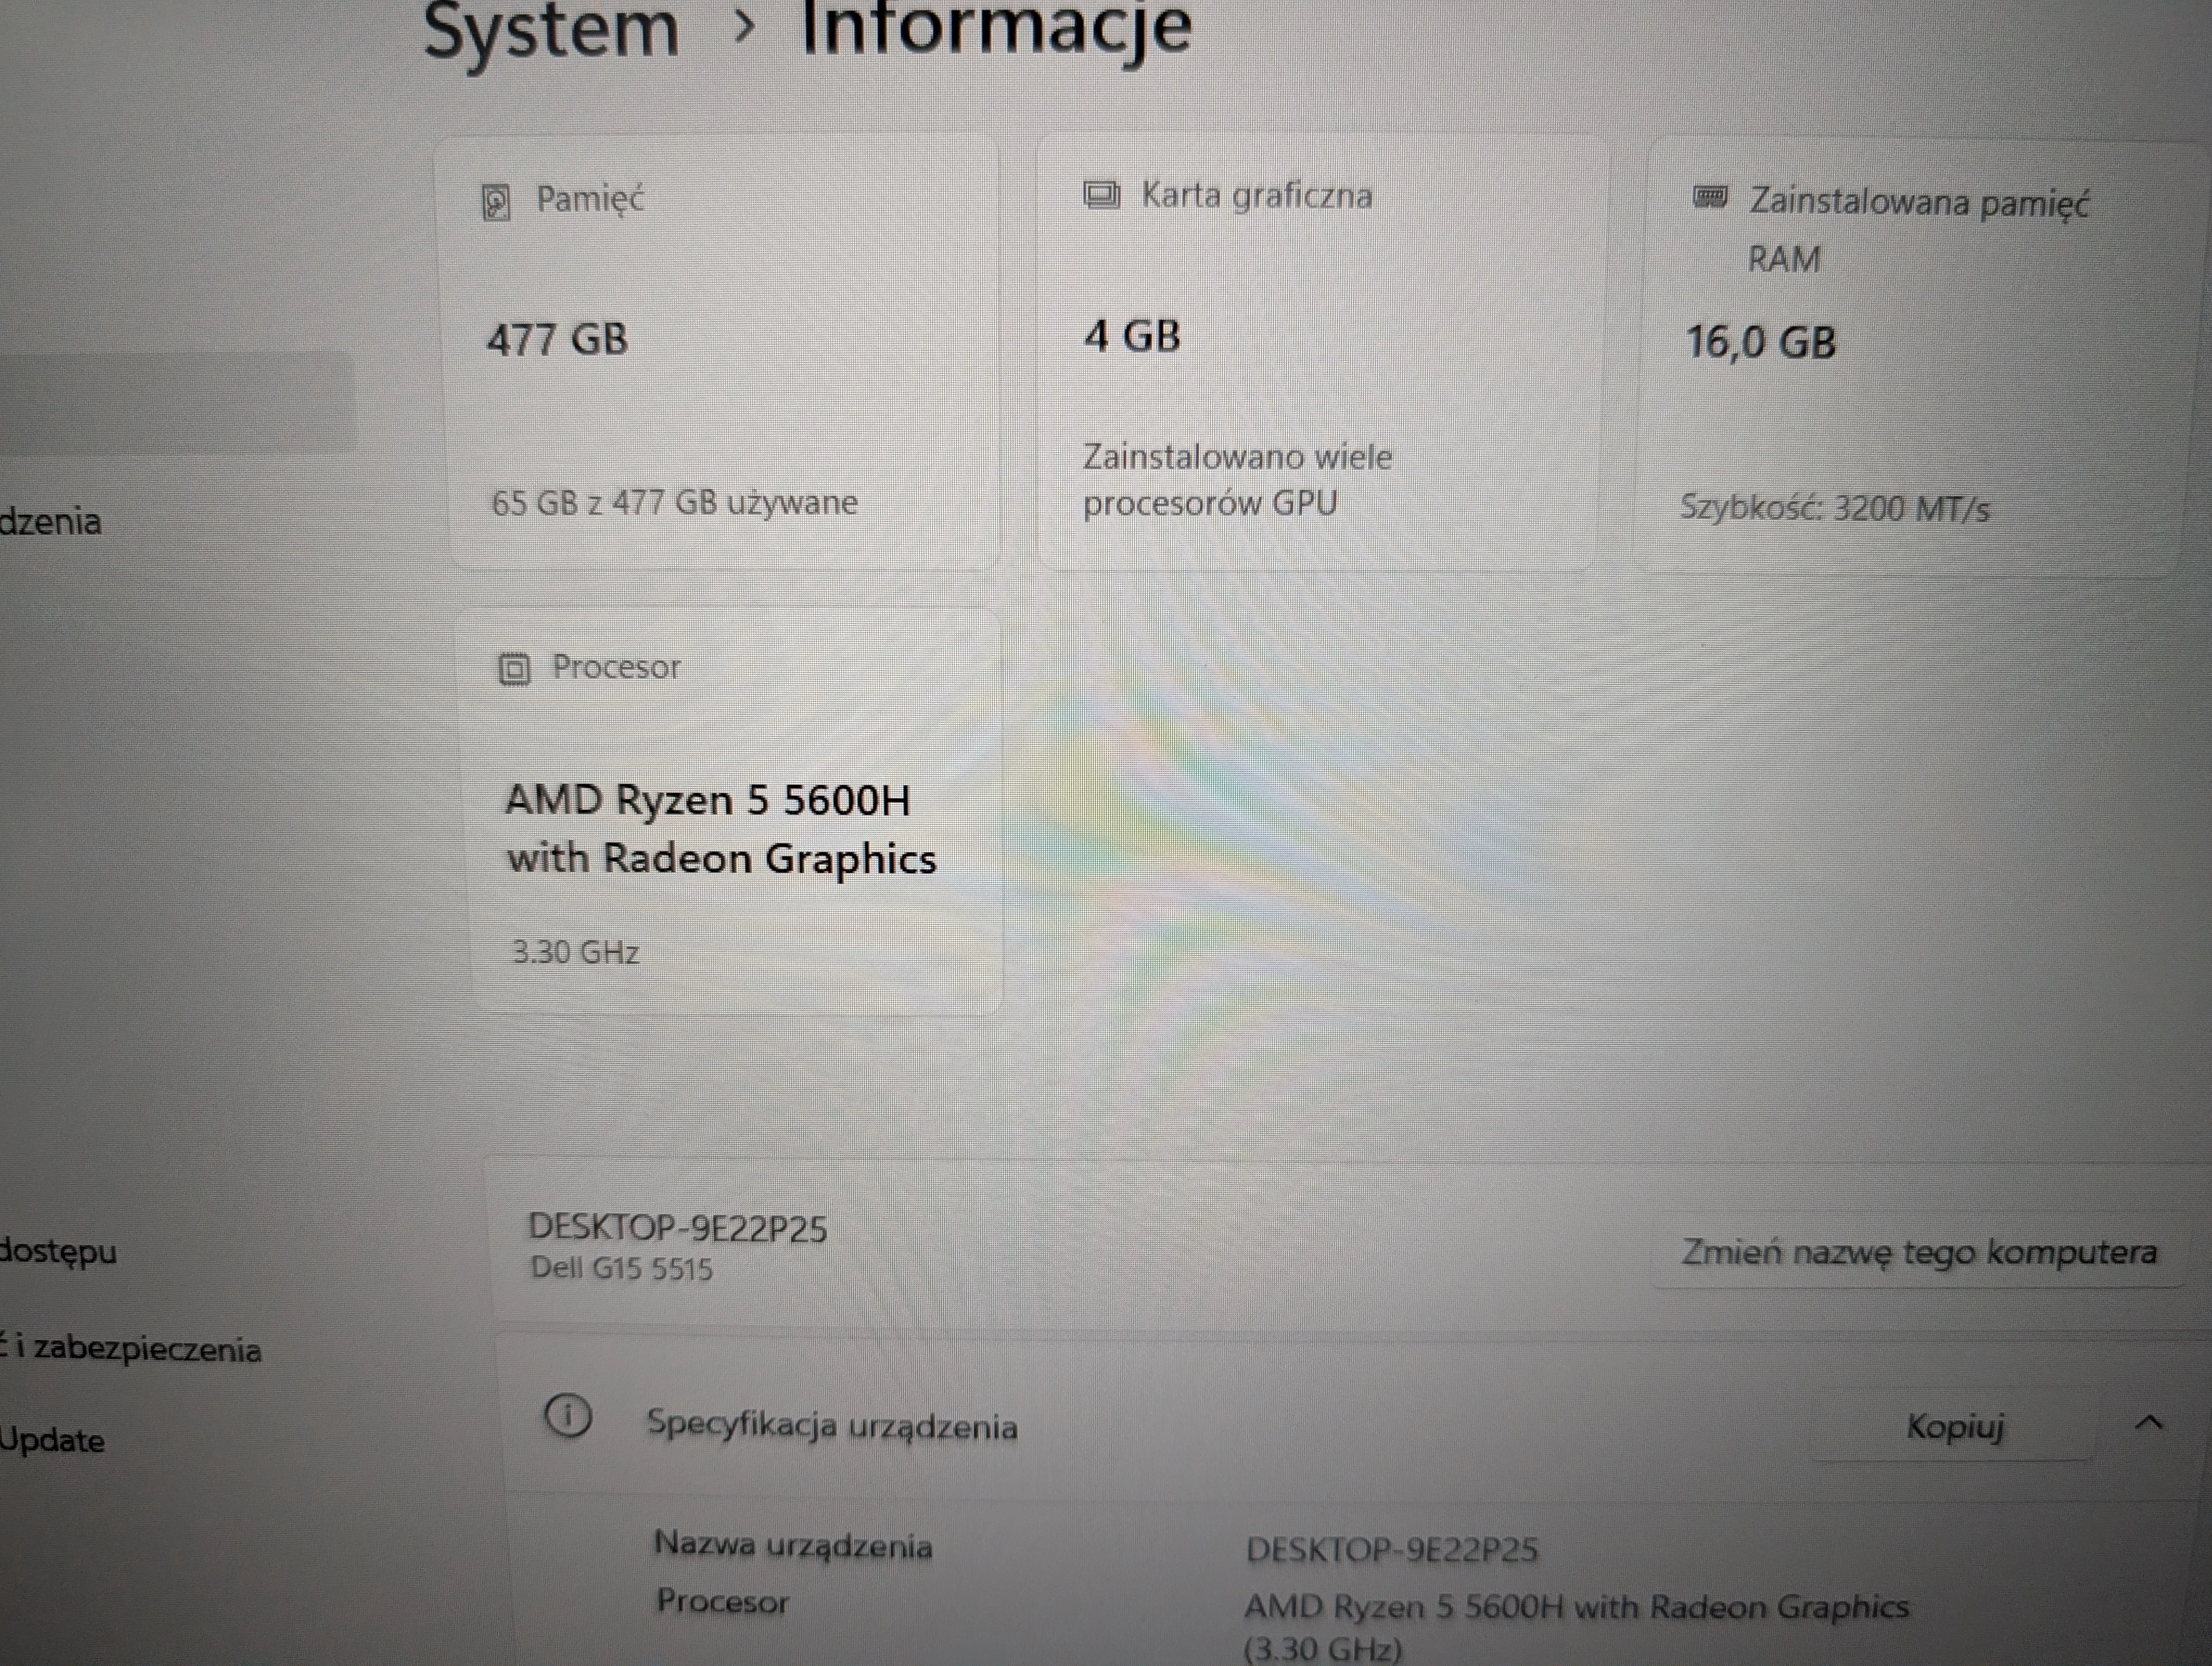The width and height of the screenshot is (2212, 1666).
Task: Click the Karta graficzna display icon
Action: click(1103, 196)
